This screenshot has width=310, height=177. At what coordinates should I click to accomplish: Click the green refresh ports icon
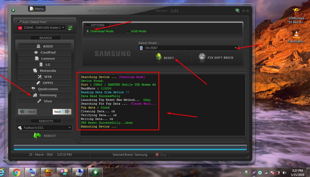pyautogui.click(x=71, y=28)
